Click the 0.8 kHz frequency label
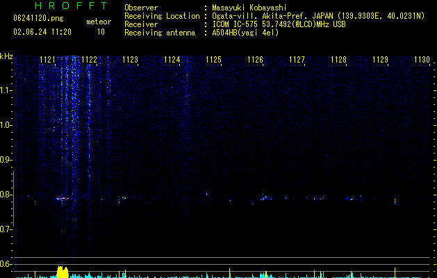The image size is (437, 278). [x=6, y=195]
